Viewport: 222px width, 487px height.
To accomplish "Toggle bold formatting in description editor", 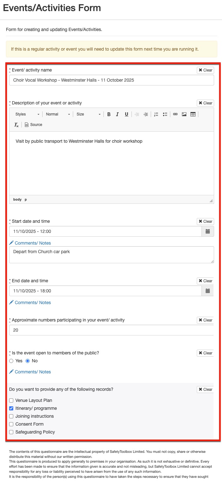I will tap(109, 114).
